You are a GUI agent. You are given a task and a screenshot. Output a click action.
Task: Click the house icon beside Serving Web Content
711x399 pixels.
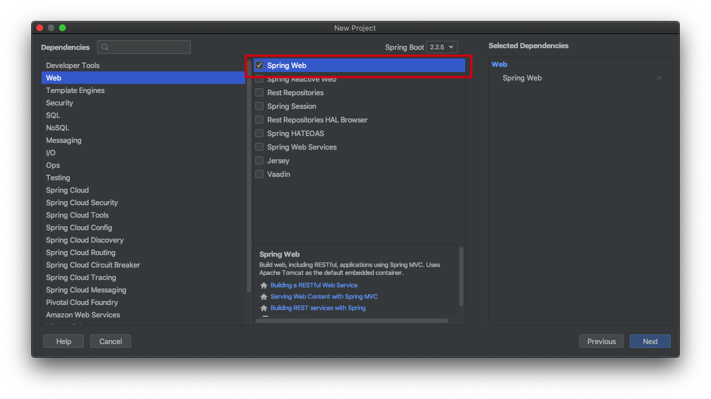[263, 297]
